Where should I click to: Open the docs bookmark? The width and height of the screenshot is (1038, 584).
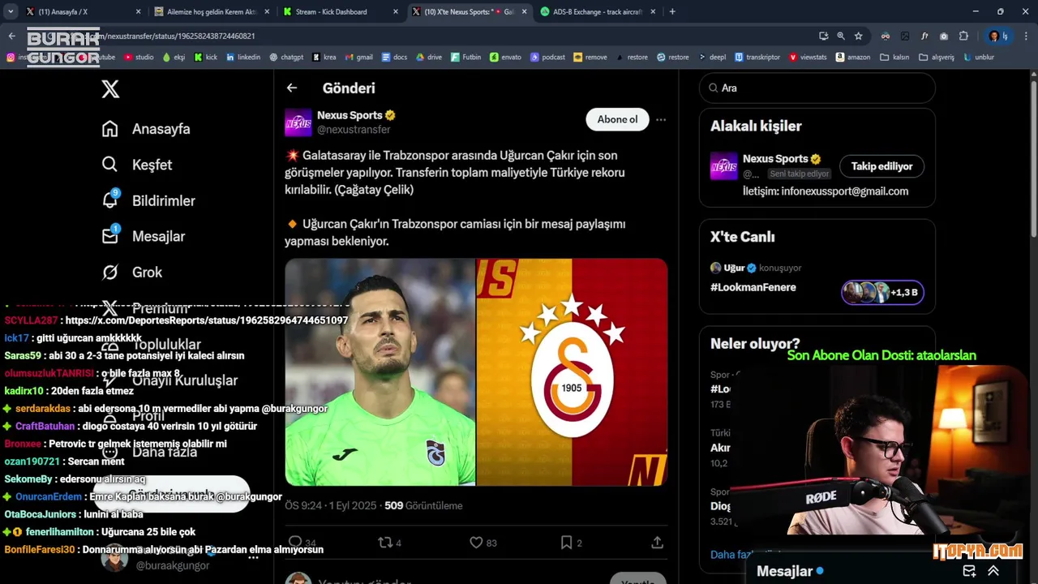click(394, 58)
